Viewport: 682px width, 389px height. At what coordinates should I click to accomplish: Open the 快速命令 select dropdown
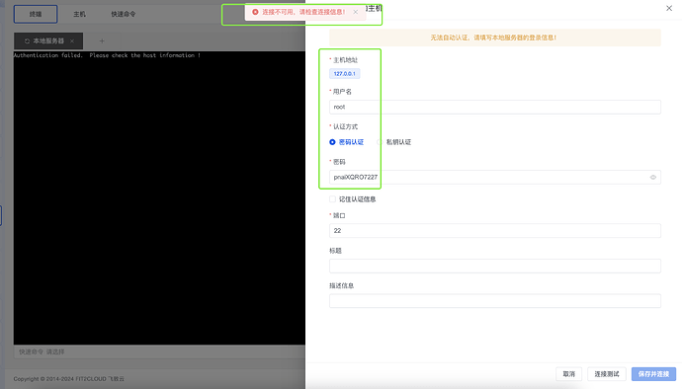pyautogui.click(x=159, y=351)
